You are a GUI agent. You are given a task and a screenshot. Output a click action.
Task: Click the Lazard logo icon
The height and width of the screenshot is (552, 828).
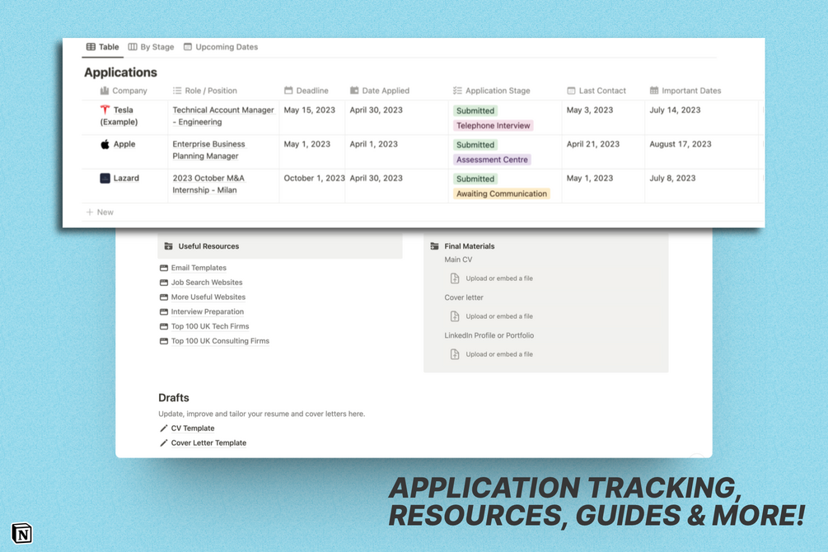(x=105, y=179)
